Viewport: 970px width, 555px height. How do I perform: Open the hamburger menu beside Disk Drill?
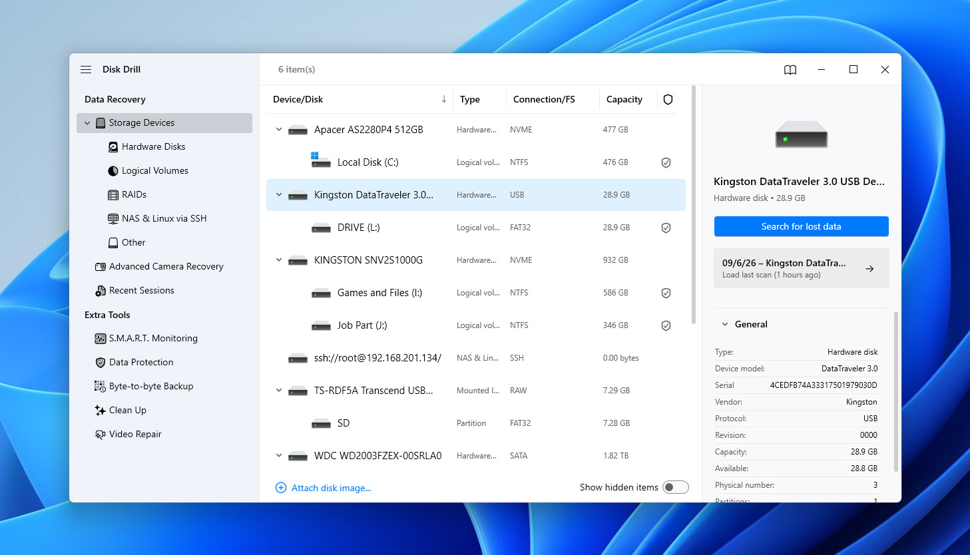(86, 69)
